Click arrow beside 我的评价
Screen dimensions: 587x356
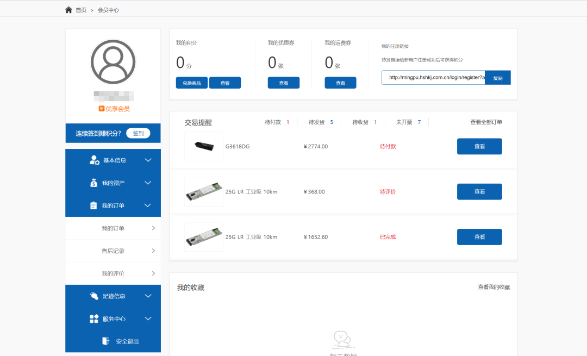[x=153, y=273]
